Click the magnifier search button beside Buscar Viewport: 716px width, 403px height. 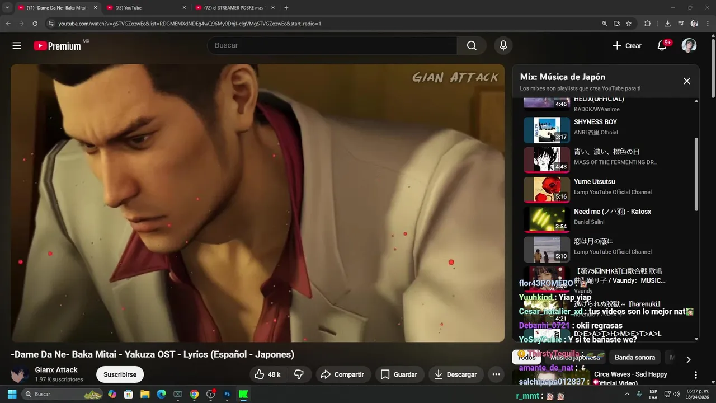click(x=472, y=45)
